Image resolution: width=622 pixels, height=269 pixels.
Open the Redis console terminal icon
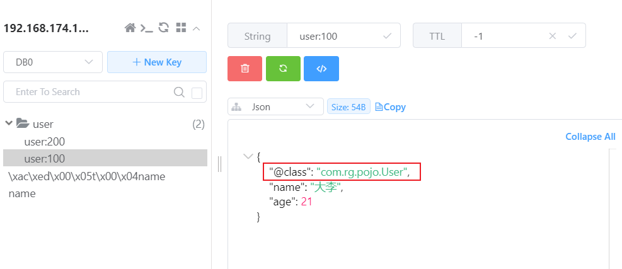tap(146, 28)
